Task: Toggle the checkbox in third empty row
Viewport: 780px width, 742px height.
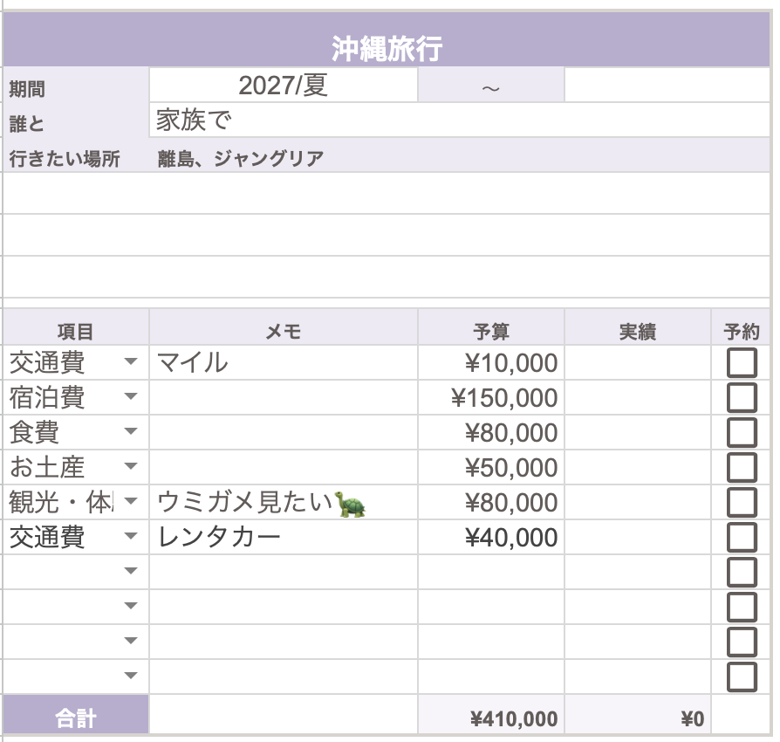Action: click(x=742, y=642)
